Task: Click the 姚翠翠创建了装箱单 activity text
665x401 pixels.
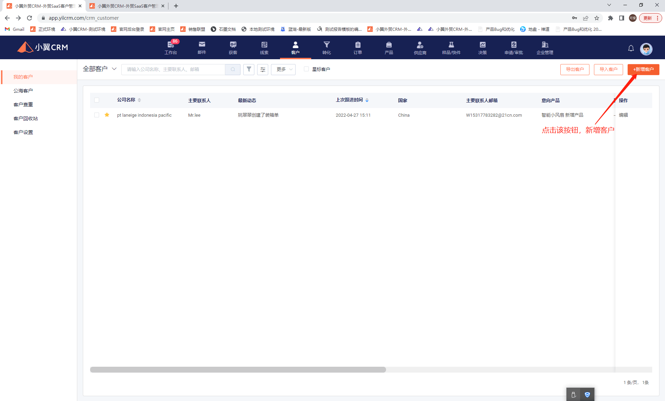Action: pyautogui.click(x=258, y=115)
